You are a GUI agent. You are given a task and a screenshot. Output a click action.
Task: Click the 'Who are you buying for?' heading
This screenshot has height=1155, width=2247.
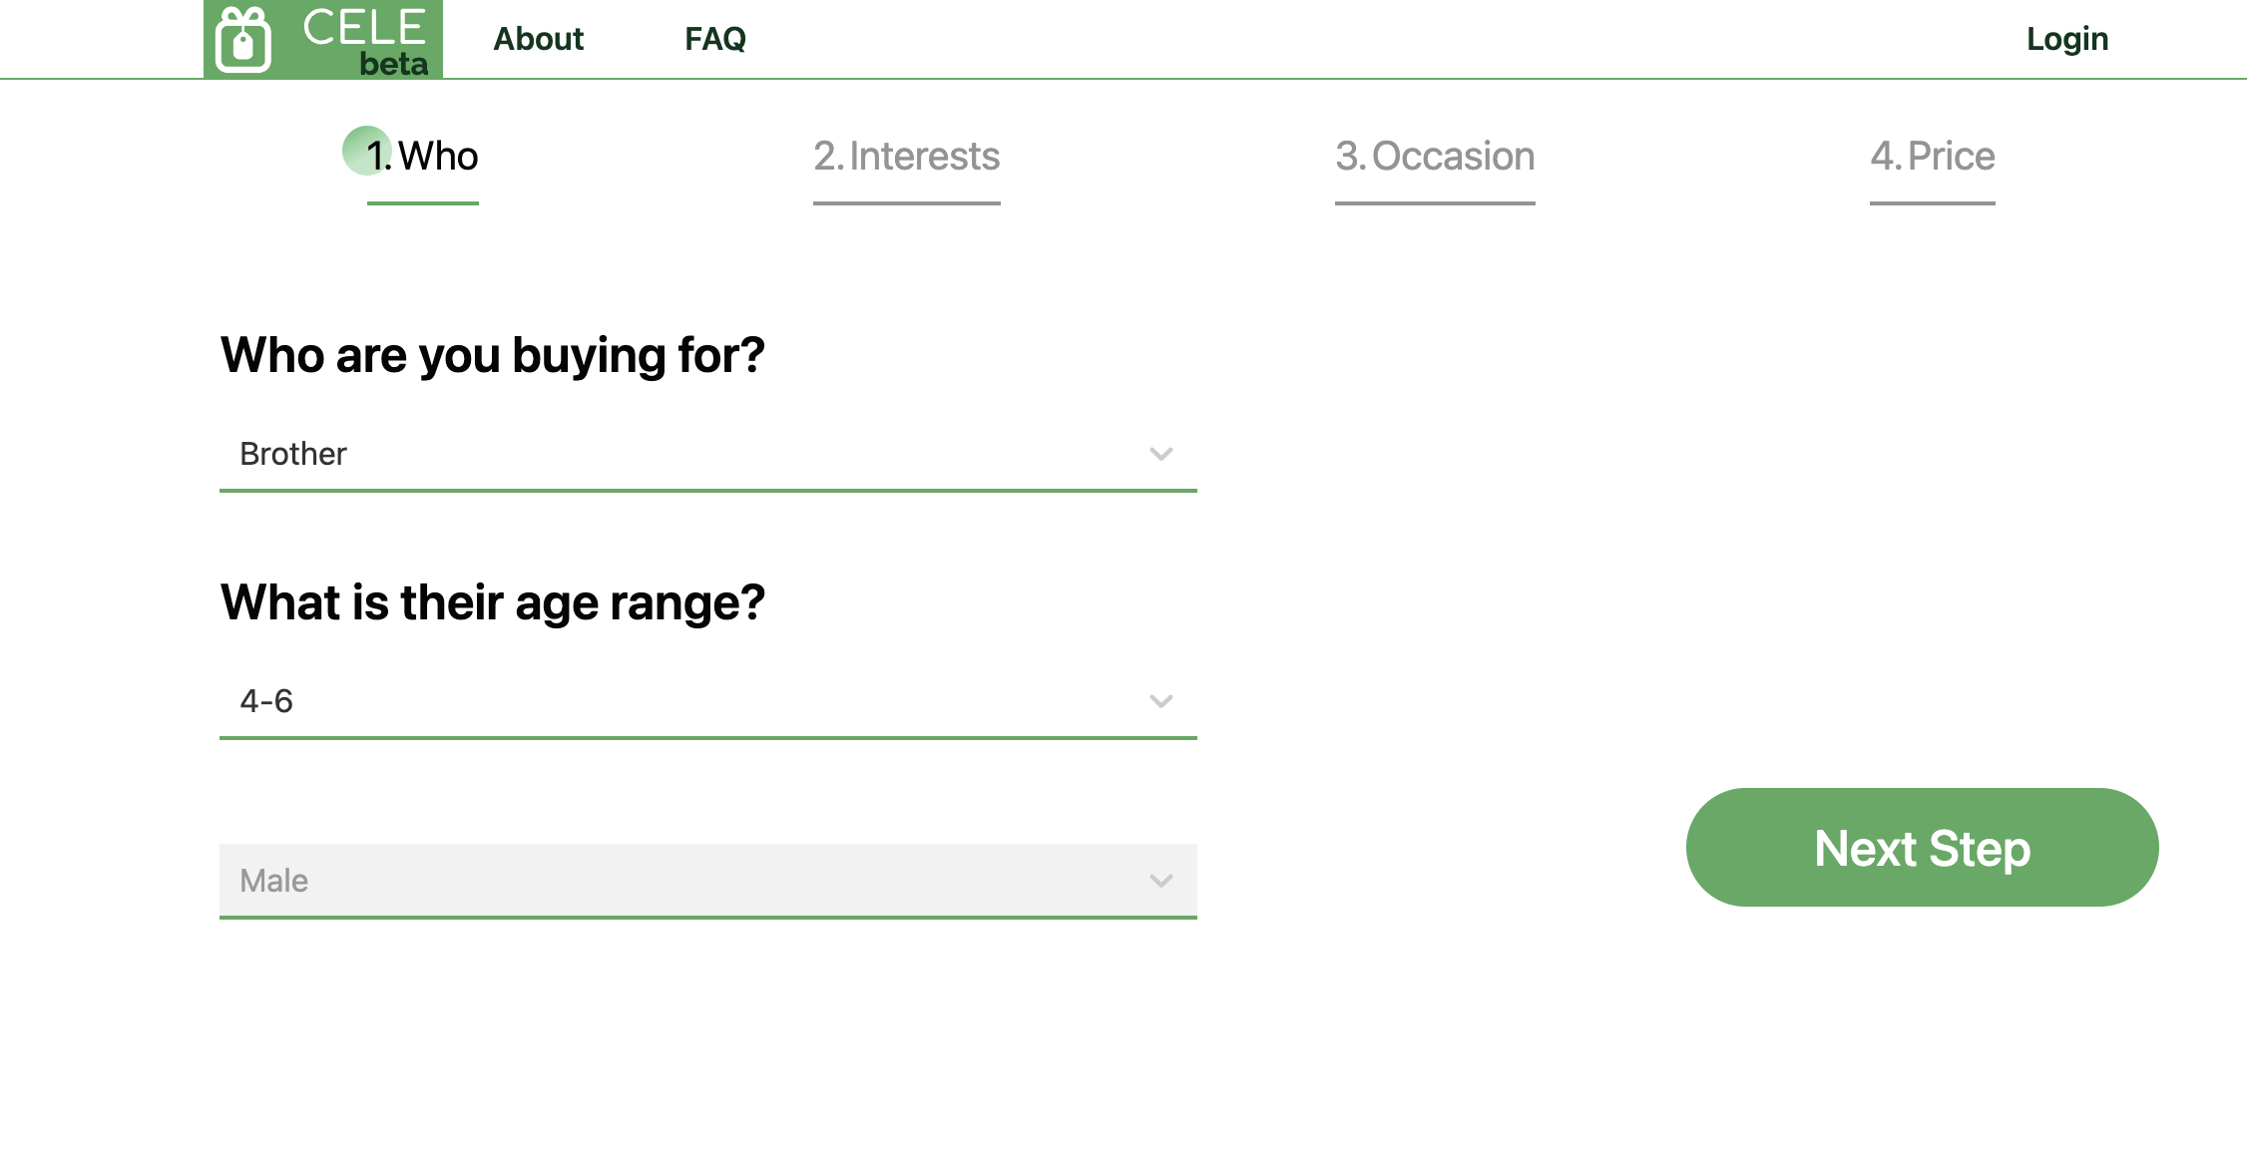[x=492, y=355]
